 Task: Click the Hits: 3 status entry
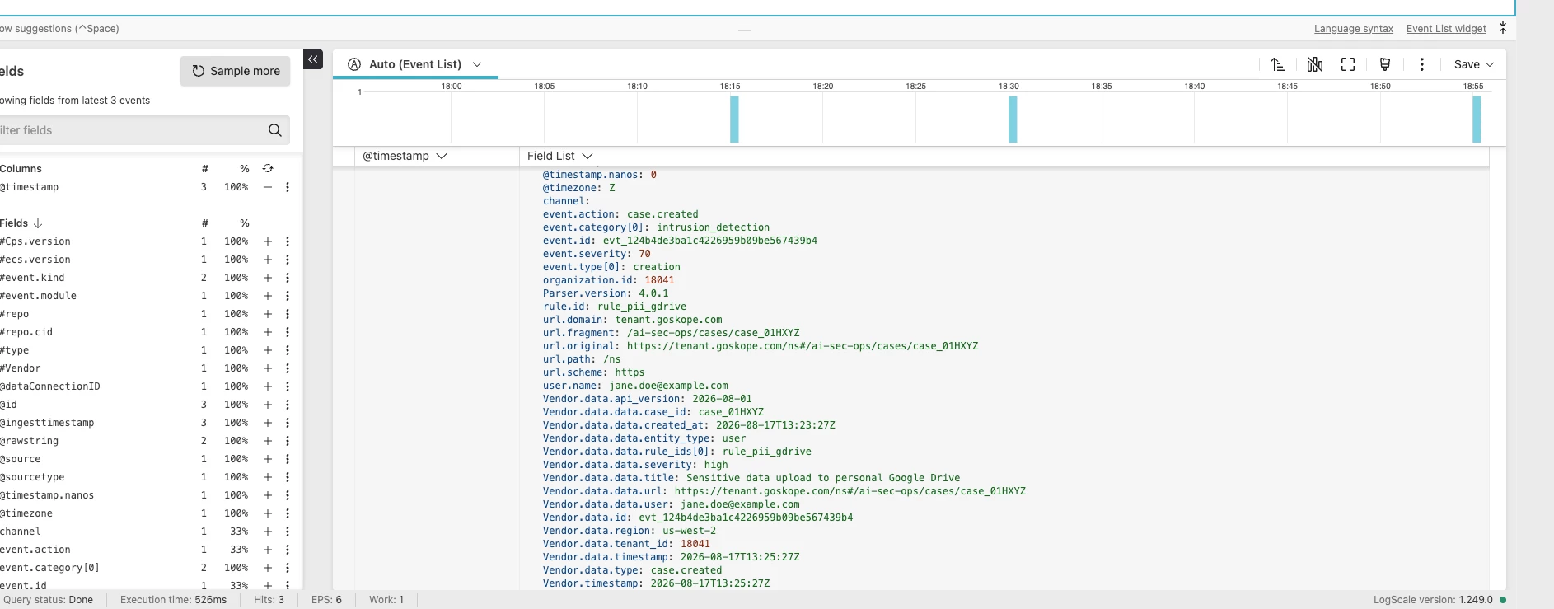pos(269,600)
